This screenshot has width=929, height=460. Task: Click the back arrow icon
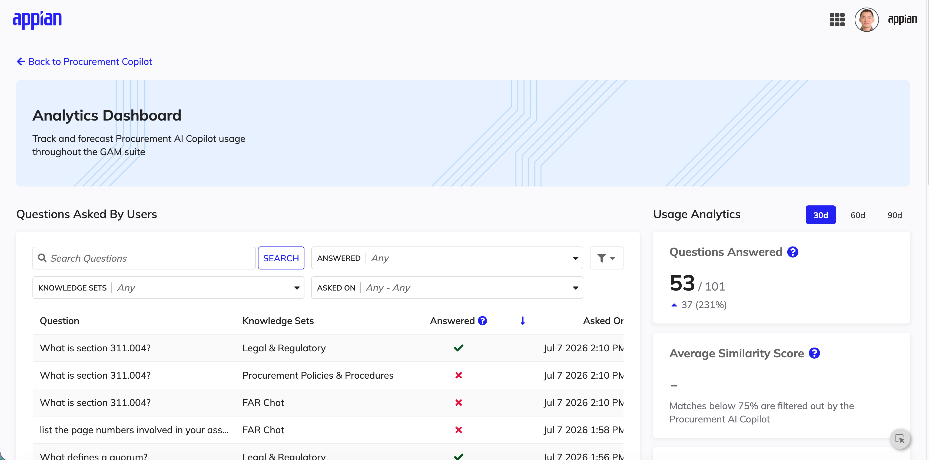tap(21, 62)
